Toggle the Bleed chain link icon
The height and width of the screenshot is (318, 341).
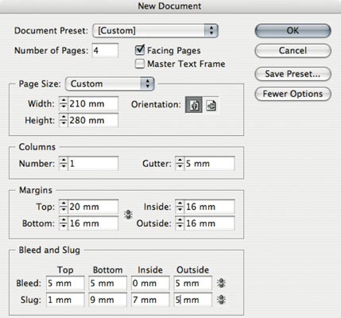(221, 283)
